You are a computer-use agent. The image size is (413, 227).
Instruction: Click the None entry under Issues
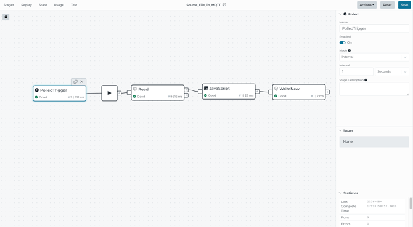click(374, 141)
